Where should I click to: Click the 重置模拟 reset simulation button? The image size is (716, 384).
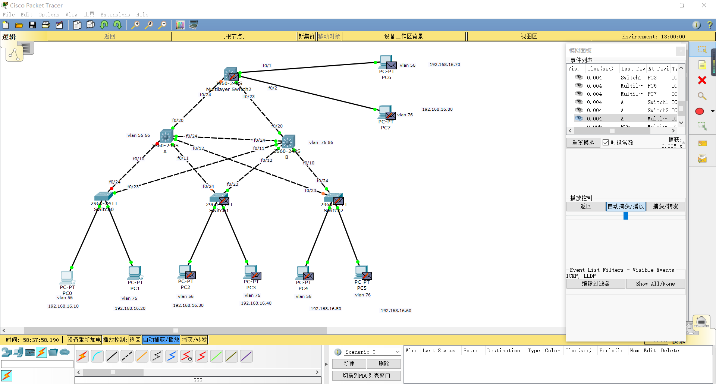pos(583,142)
